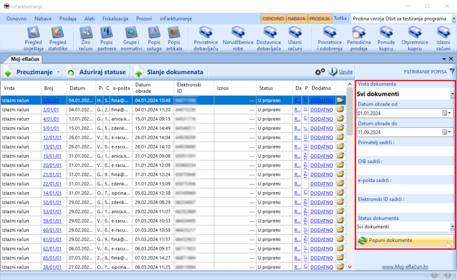Select the Moj-eRačun tab
The image size is (457, 280).
point(25,59)
